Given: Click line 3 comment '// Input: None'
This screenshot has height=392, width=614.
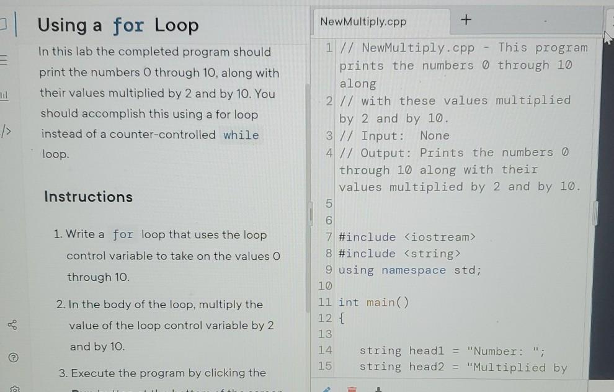Looking at the screenshot, I should click(394, 136).
